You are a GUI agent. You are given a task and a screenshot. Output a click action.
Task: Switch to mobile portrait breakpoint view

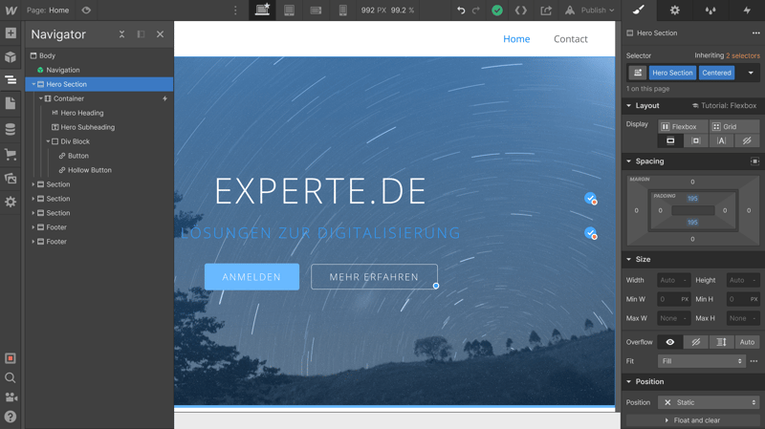343,11
